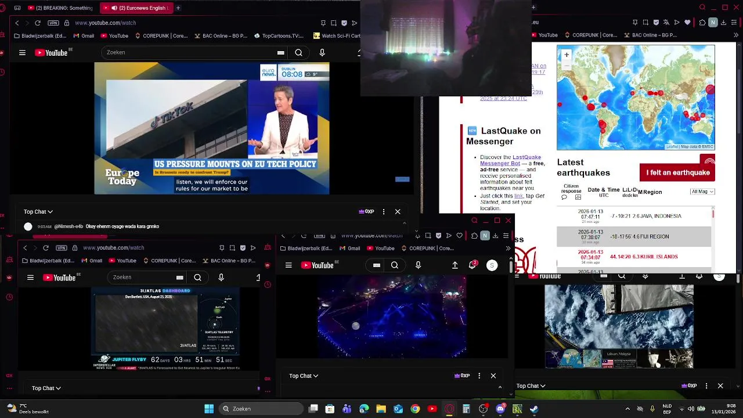
Task: Open downloads icon in earthquake window toolbar
Action: tap(723, 23)
